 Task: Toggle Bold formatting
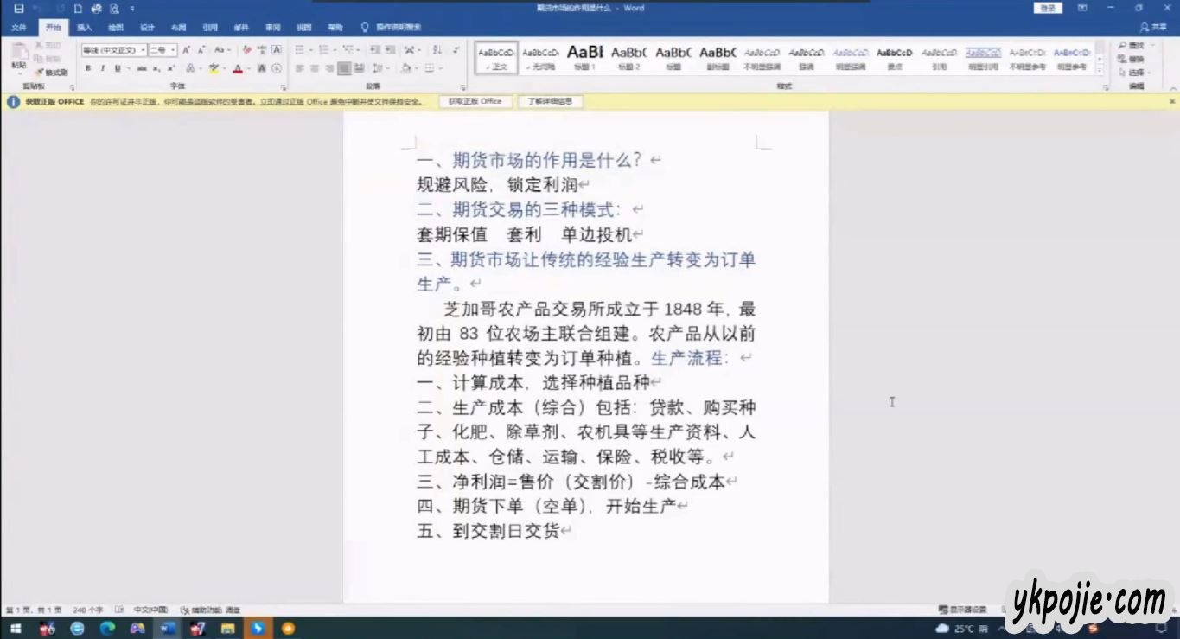(87, 68)
